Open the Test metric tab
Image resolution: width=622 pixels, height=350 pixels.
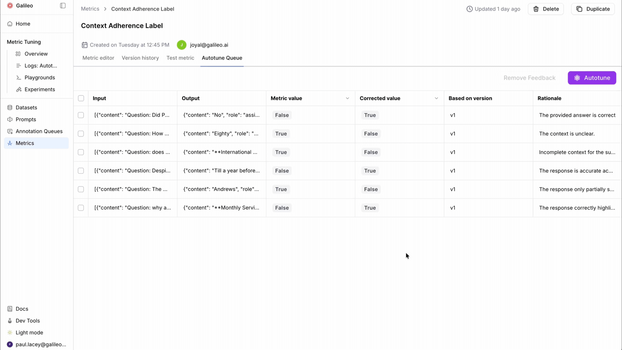pyautogui.click(x=180, y=58)
